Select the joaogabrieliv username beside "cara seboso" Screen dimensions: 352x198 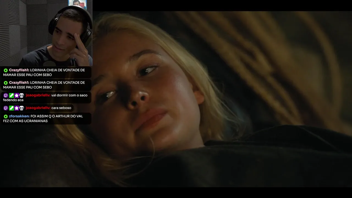[38, 108]
